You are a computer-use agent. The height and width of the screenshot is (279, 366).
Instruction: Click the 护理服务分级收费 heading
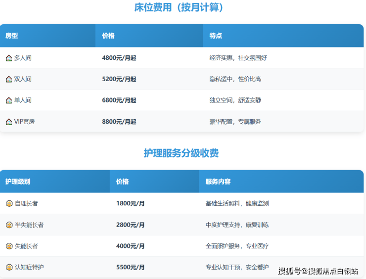click(x=181, y=153)
